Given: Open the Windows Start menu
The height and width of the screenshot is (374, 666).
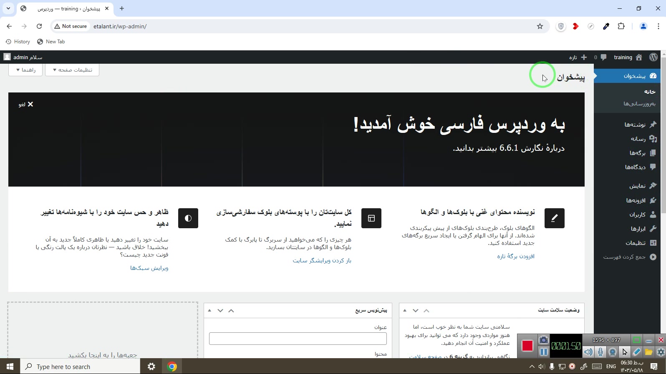Looking at the screenshot, I should (10, 367).
